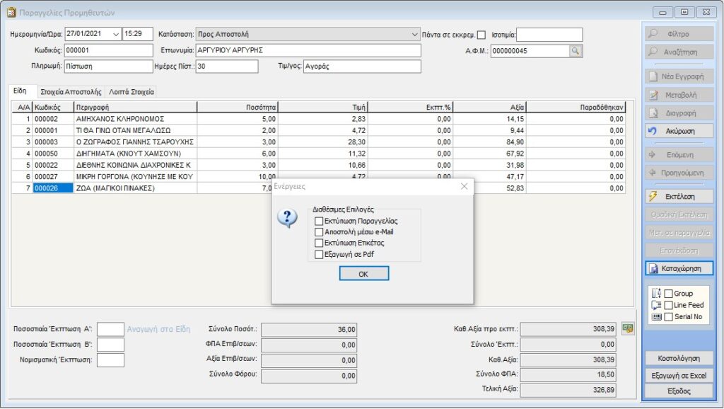Check the Εκτύπωση Ετικέτας option

319,243
